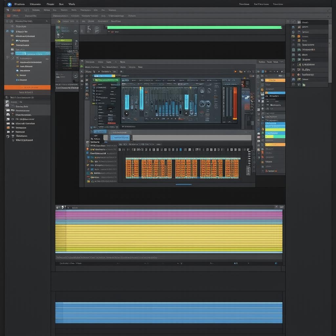
Task: Click the blue highlighted button below the mixer
Action: pyautogui.click(x=121, y=137)
